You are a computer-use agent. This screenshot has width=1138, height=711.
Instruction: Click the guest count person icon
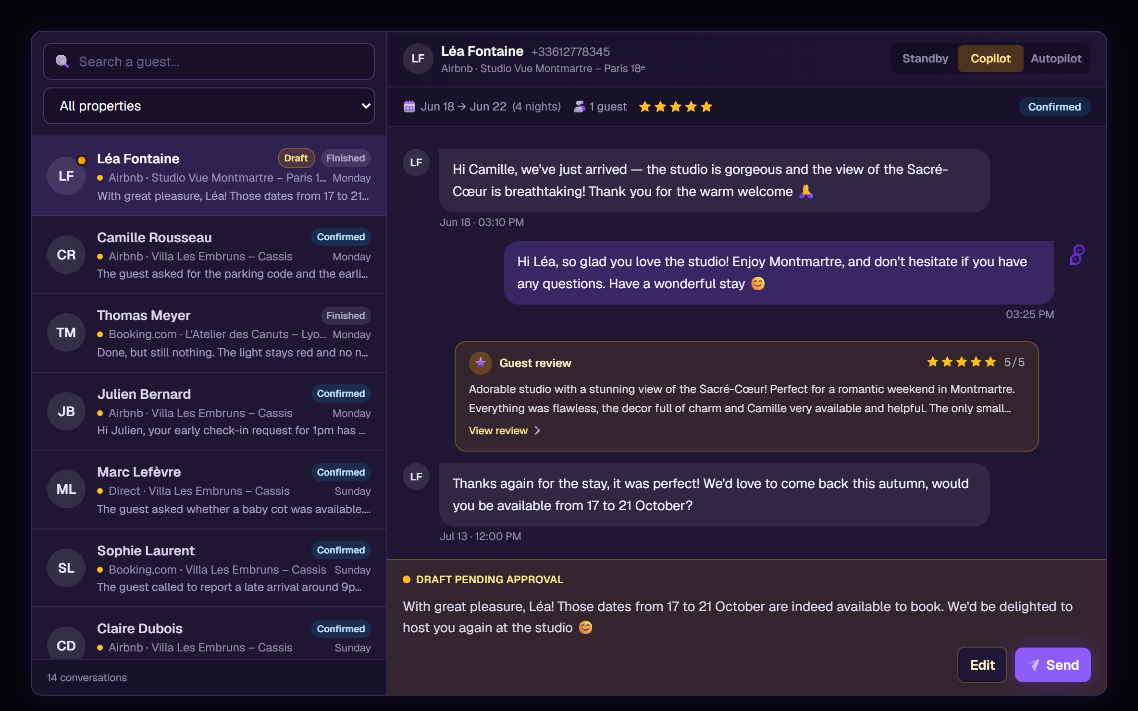point(580,106)
